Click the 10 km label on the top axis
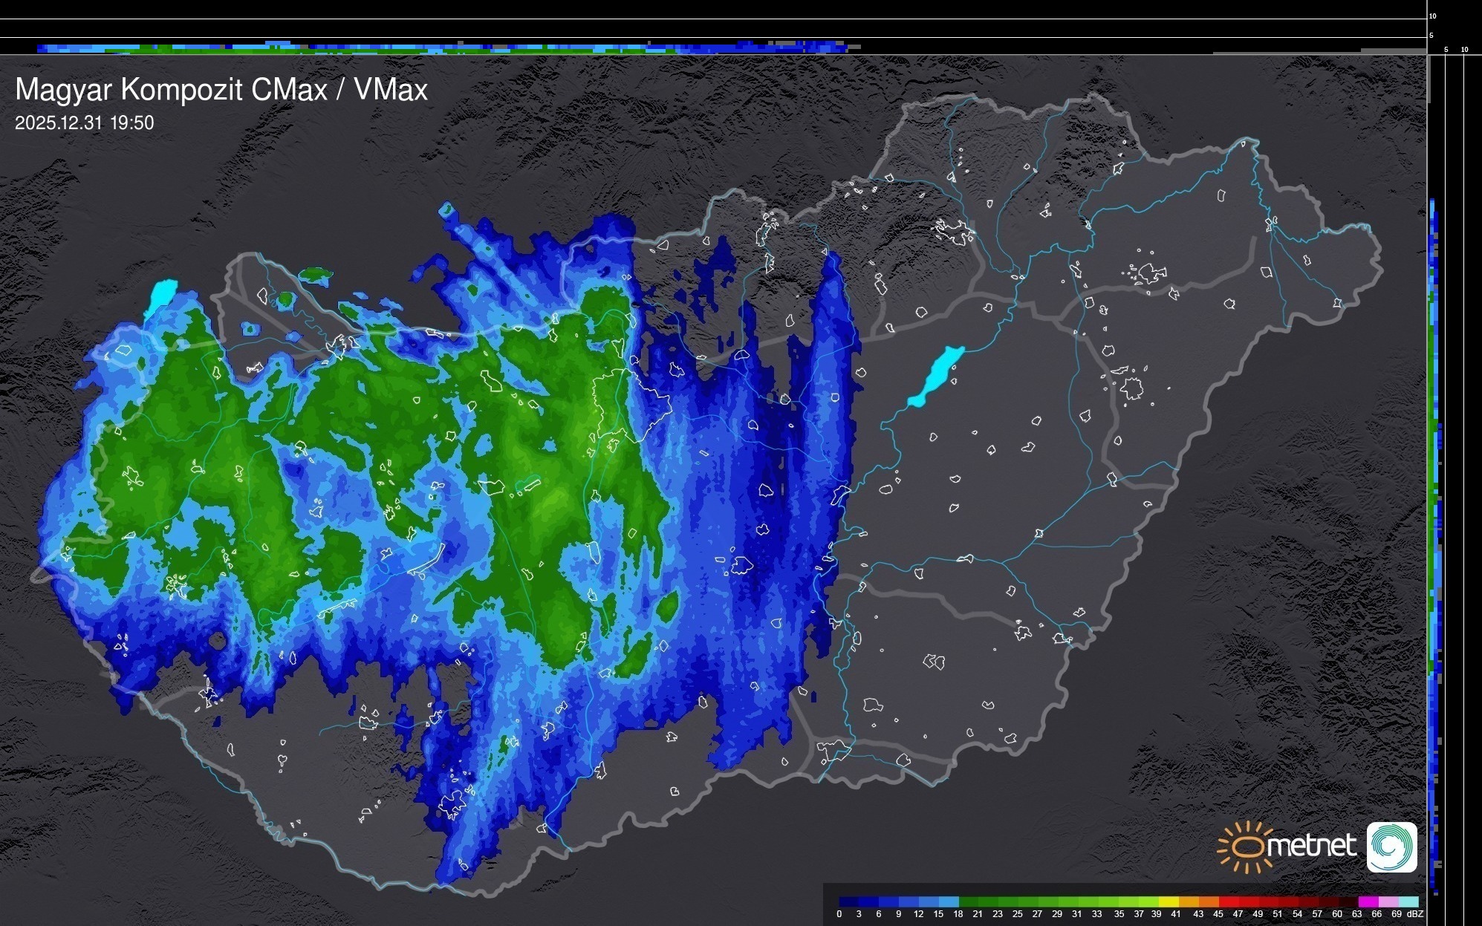 [x=1433, y=16]
